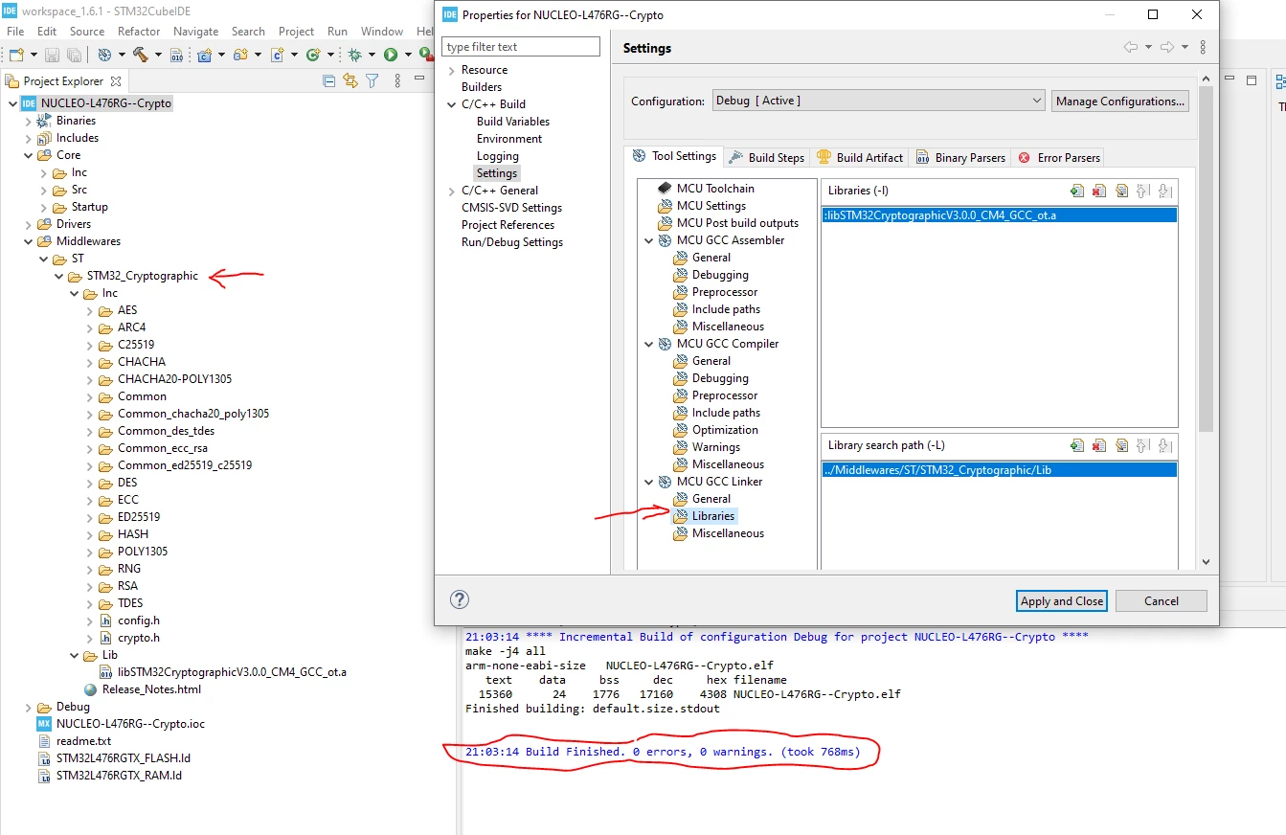Click the New C/C++ Project icon
Image resolution: width=1286 pixels, height=835 pixels.
click(x=204, y=56)
